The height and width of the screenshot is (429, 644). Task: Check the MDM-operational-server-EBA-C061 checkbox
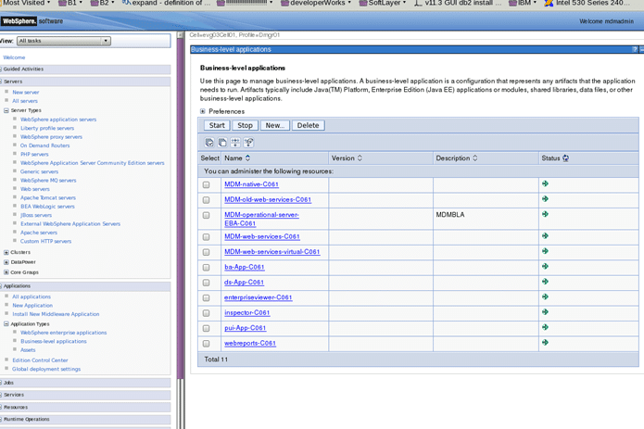point(207,215)
